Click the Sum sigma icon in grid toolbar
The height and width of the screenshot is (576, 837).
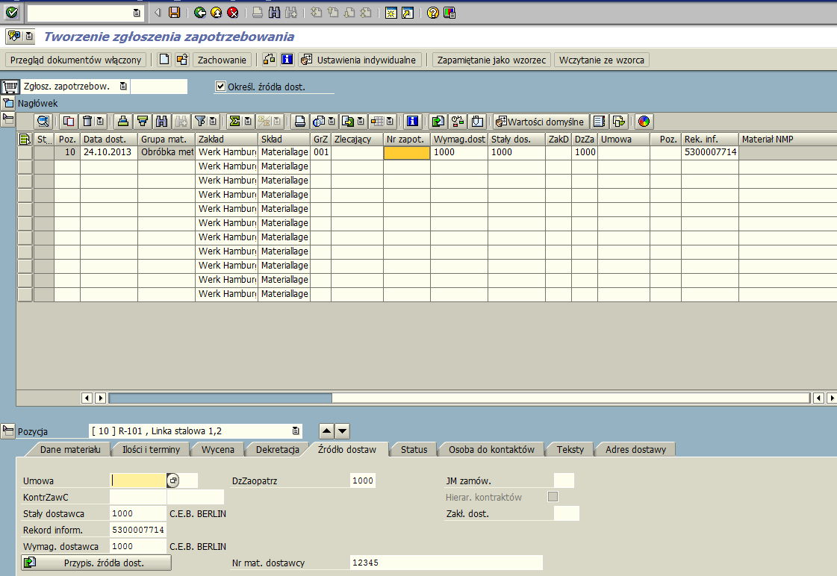coord(234,122)
